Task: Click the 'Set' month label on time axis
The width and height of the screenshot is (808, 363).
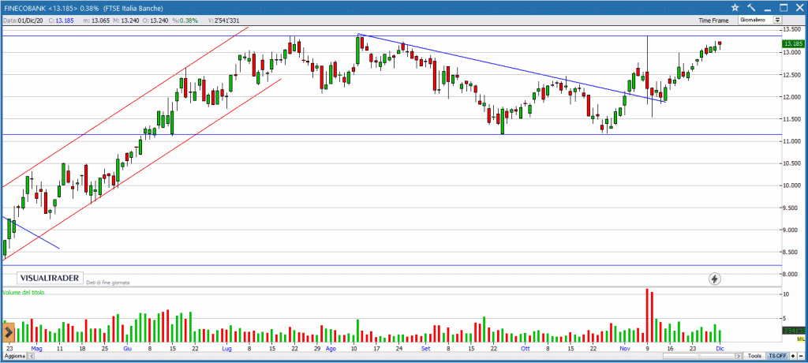Action: (x=425, y=349)
